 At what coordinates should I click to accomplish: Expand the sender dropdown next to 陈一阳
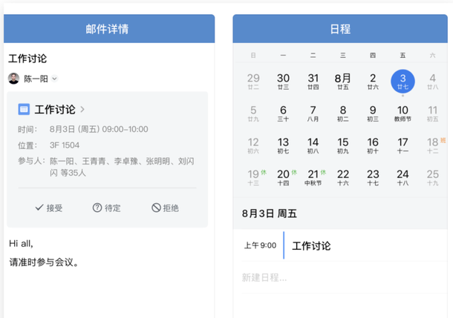(x=55, y=79)
